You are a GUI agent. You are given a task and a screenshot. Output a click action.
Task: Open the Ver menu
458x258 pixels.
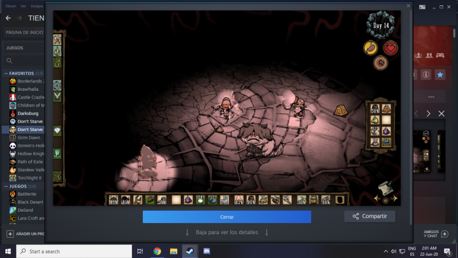coord(23,6)
